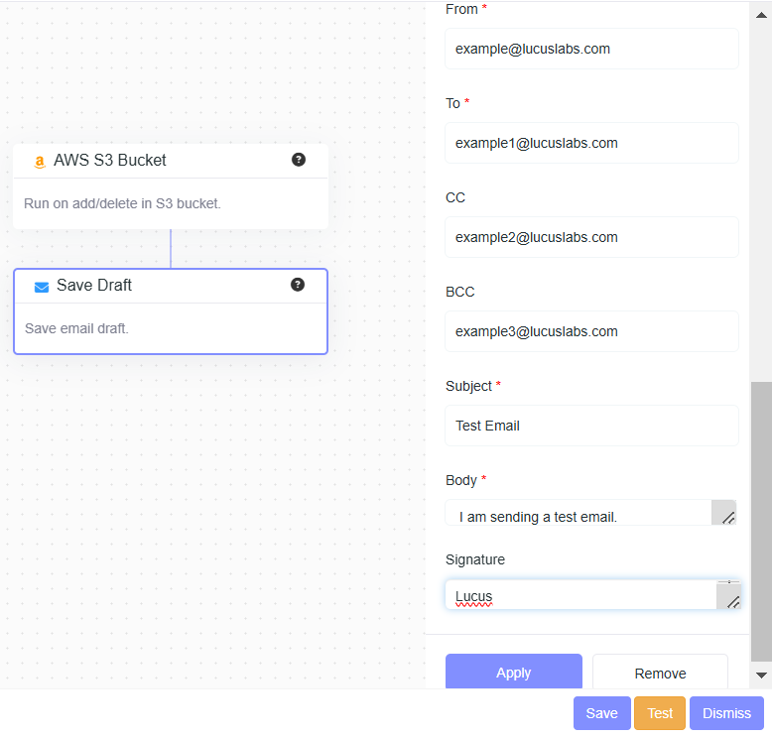Edit the BCC email field
The height and width of the screenshot is (738, 772).
point(591,331)
